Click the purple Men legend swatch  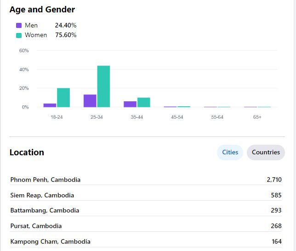[x=19, y=25]
